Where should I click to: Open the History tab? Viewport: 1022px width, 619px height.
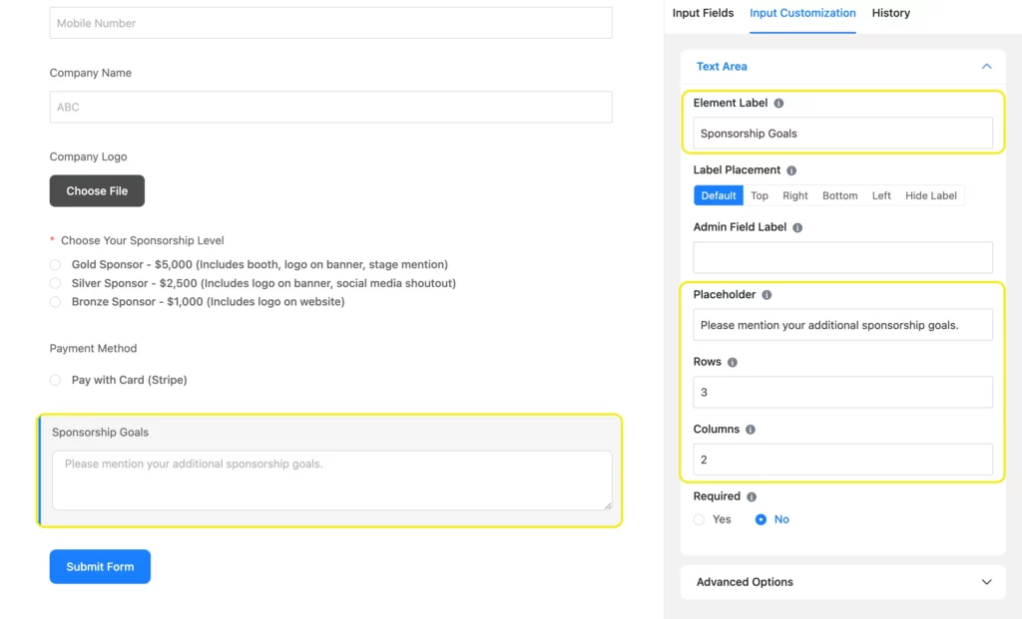click(890, 13)
